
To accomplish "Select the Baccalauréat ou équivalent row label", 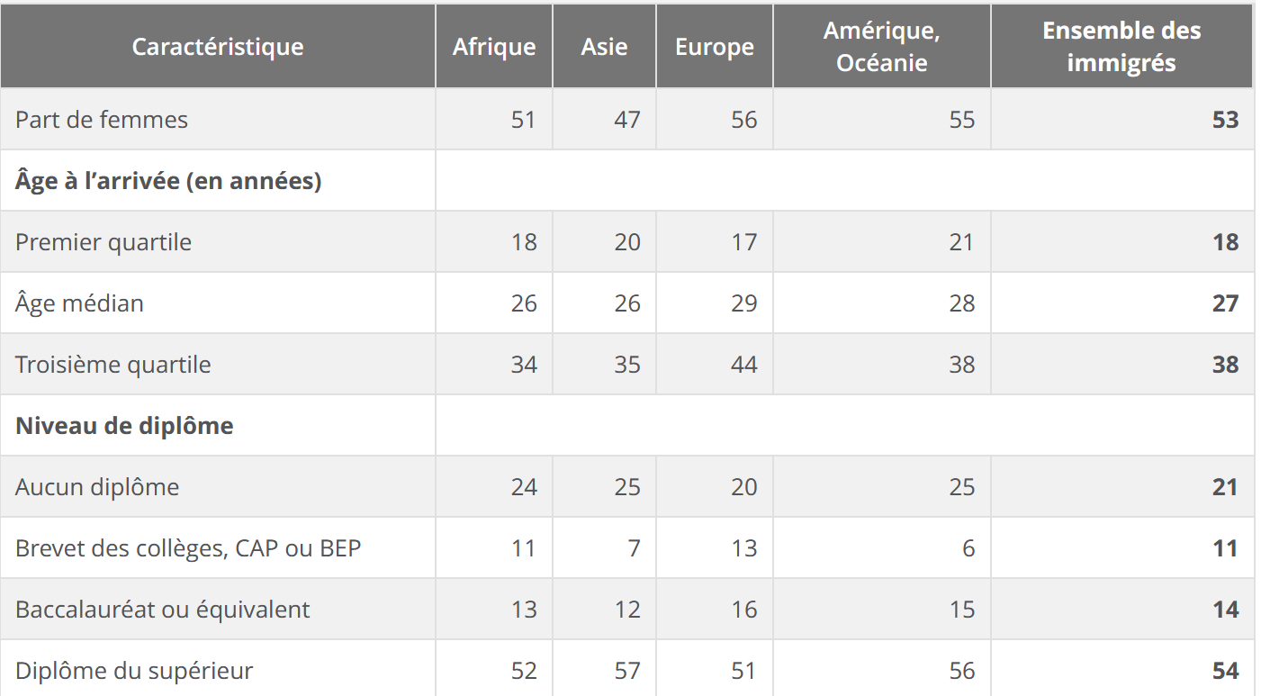I will point(162,610).
